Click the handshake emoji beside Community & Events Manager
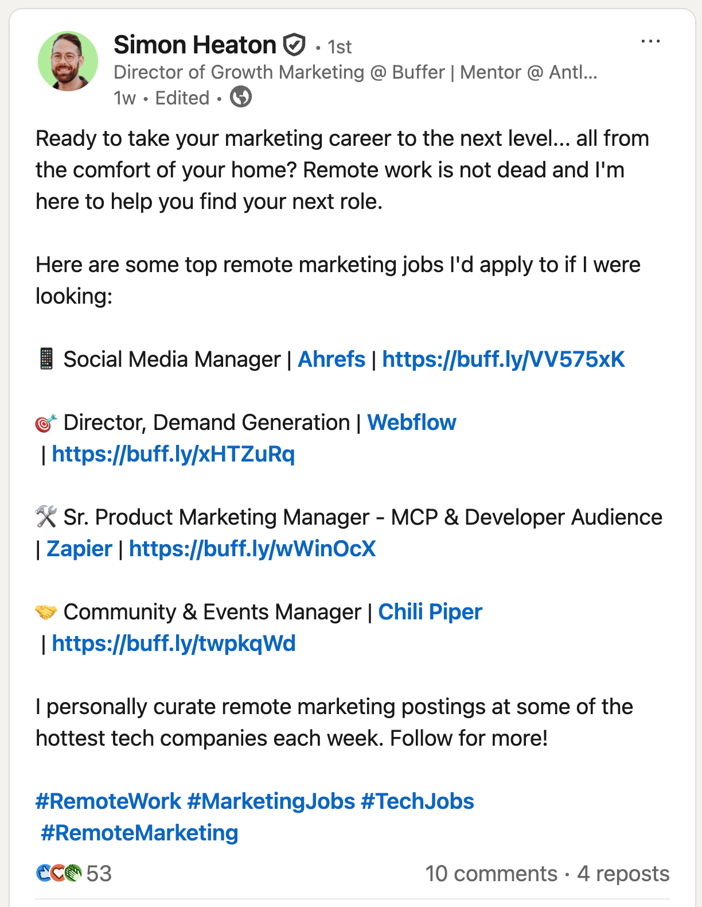This screenshot has width=702, height=907. click(x=47, y=611)
